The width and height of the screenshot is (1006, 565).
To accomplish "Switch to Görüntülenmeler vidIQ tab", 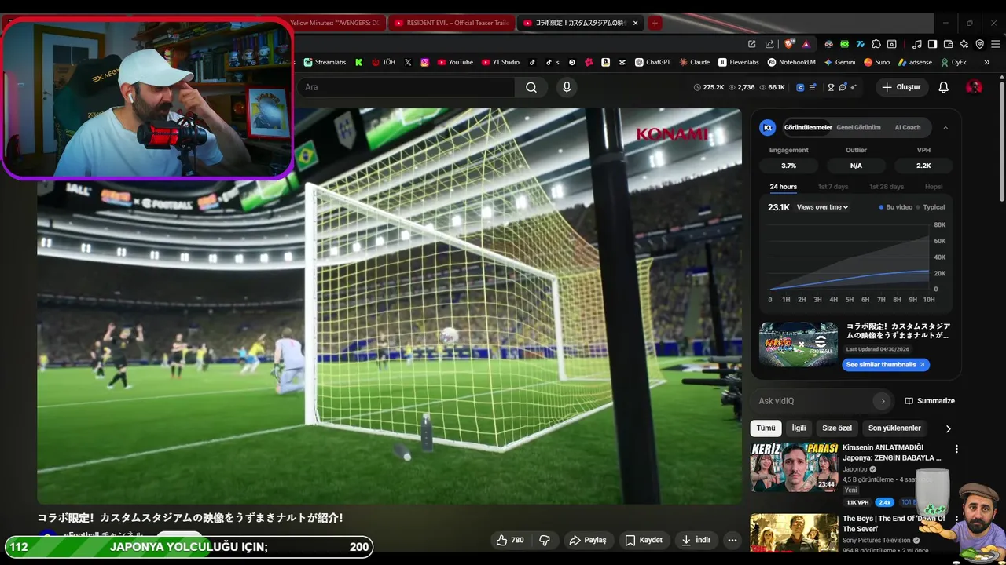I will 808,127.
